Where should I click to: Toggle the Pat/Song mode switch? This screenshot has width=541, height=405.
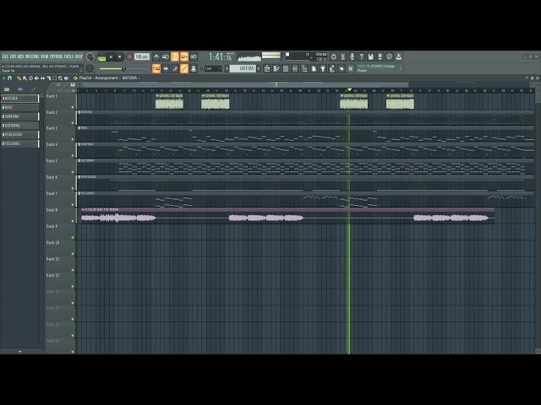101,57
